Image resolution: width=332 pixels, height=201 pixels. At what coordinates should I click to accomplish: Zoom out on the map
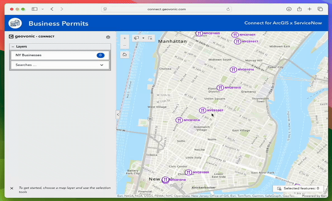point(124,46)
